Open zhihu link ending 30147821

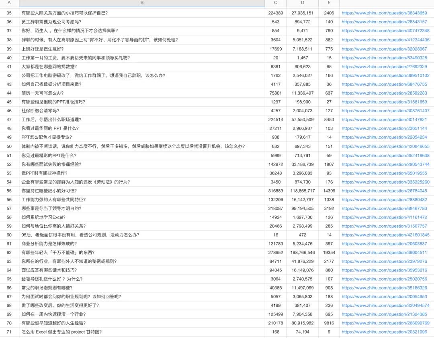384,119
